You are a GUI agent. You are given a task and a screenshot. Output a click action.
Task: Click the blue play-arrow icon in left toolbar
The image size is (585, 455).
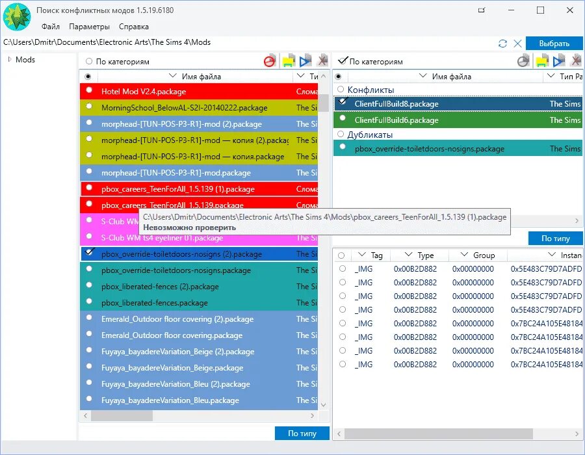(305, 61)
